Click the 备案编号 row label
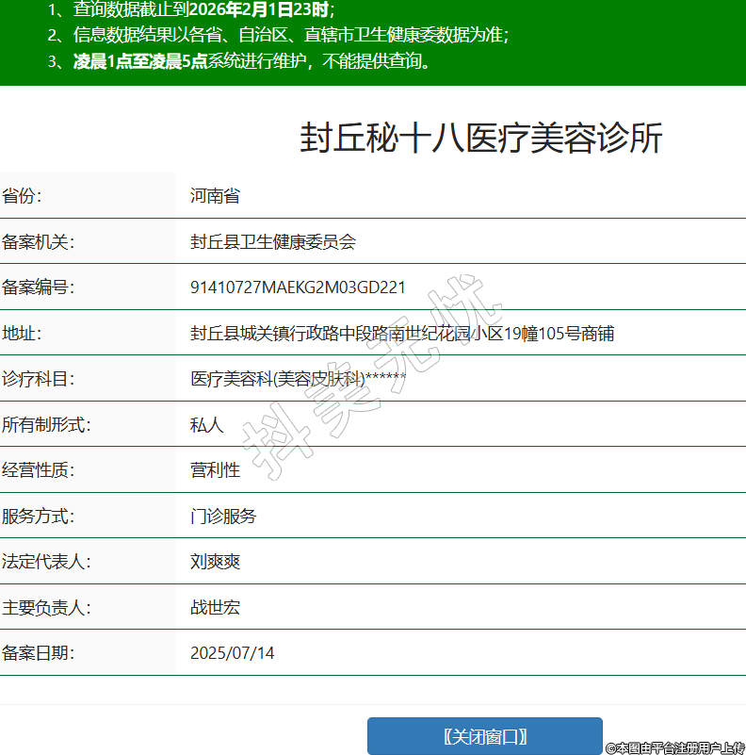 point(38,287)
